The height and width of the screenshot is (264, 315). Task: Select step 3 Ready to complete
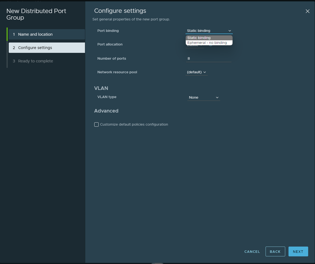point(47,61)
